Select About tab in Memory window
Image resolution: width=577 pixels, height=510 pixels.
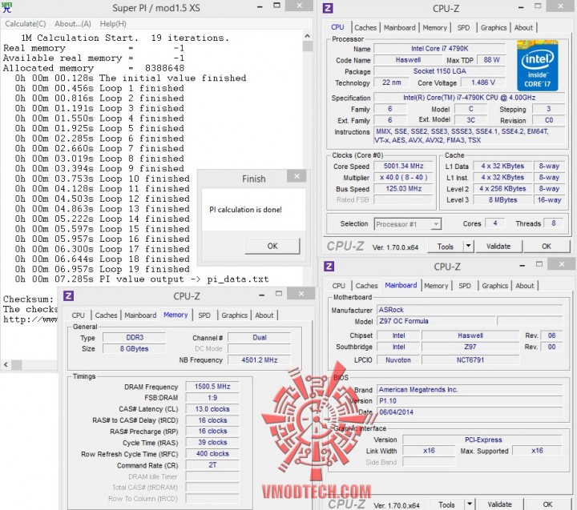coord(264,315)
